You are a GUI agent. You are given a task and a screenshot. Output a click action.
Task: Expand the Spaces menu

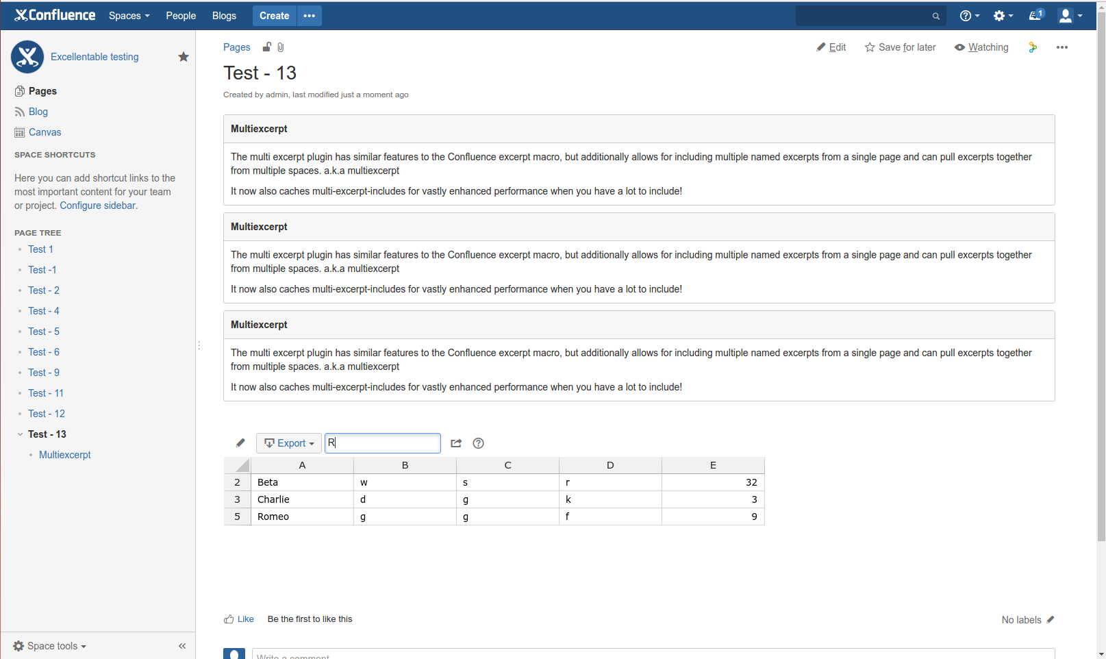[x=129, y=16]
